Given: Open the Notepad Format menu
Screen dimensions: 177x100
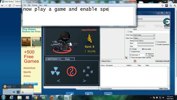Looking at the screenshot, I should 35,5.
